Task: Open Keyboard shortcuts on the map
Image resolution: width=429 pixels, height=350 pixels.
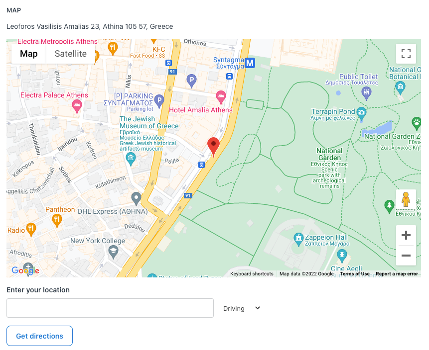Action: tap(252, 274)
